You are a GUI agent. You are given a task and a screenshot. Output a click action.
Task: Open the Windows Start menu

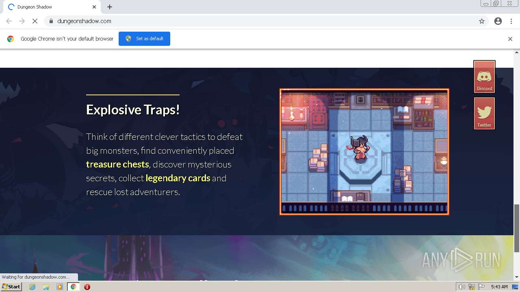point(11,287)
